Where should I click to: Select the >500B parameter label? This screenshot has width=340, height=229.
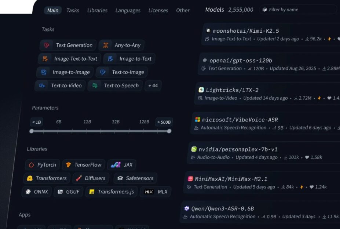(164, 122)
